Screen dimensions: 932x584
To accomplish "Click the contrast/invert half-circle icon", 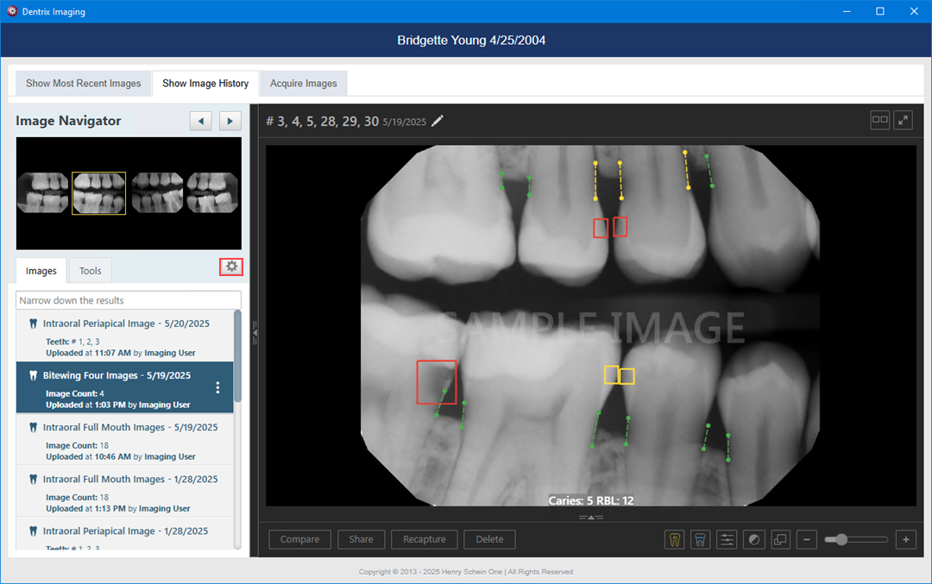I will [753, 539].
